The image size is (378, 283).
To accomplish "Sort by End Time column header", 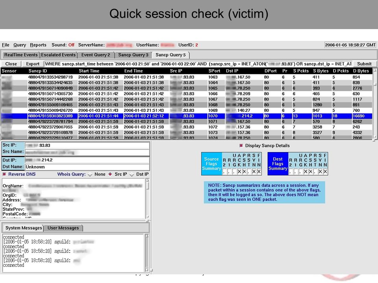I will [133, 71].
